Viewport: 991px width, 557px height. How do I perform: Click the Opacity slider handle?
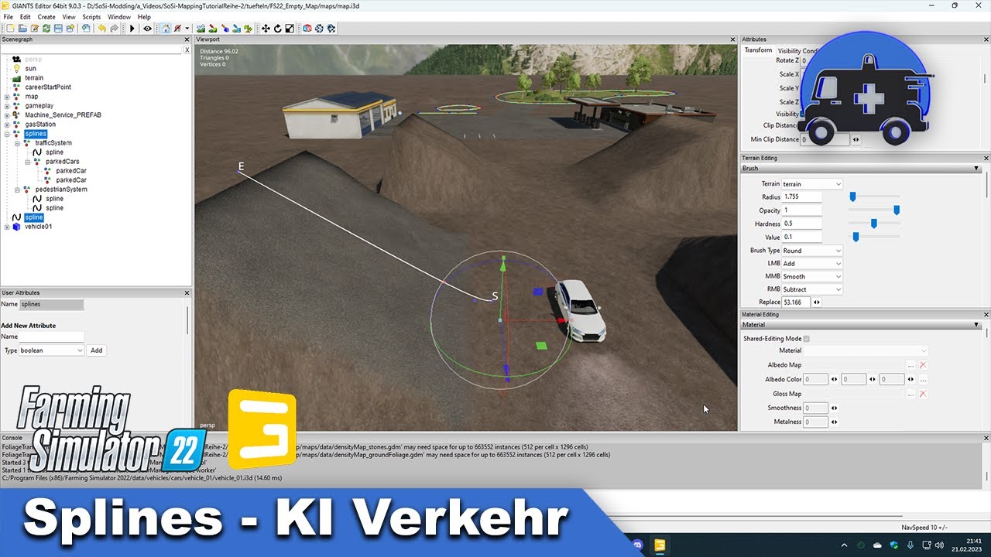coord(897,210)
